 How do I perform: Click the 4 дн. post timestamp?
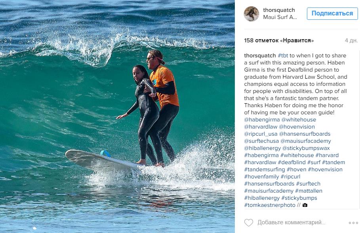tap(351, 40)
